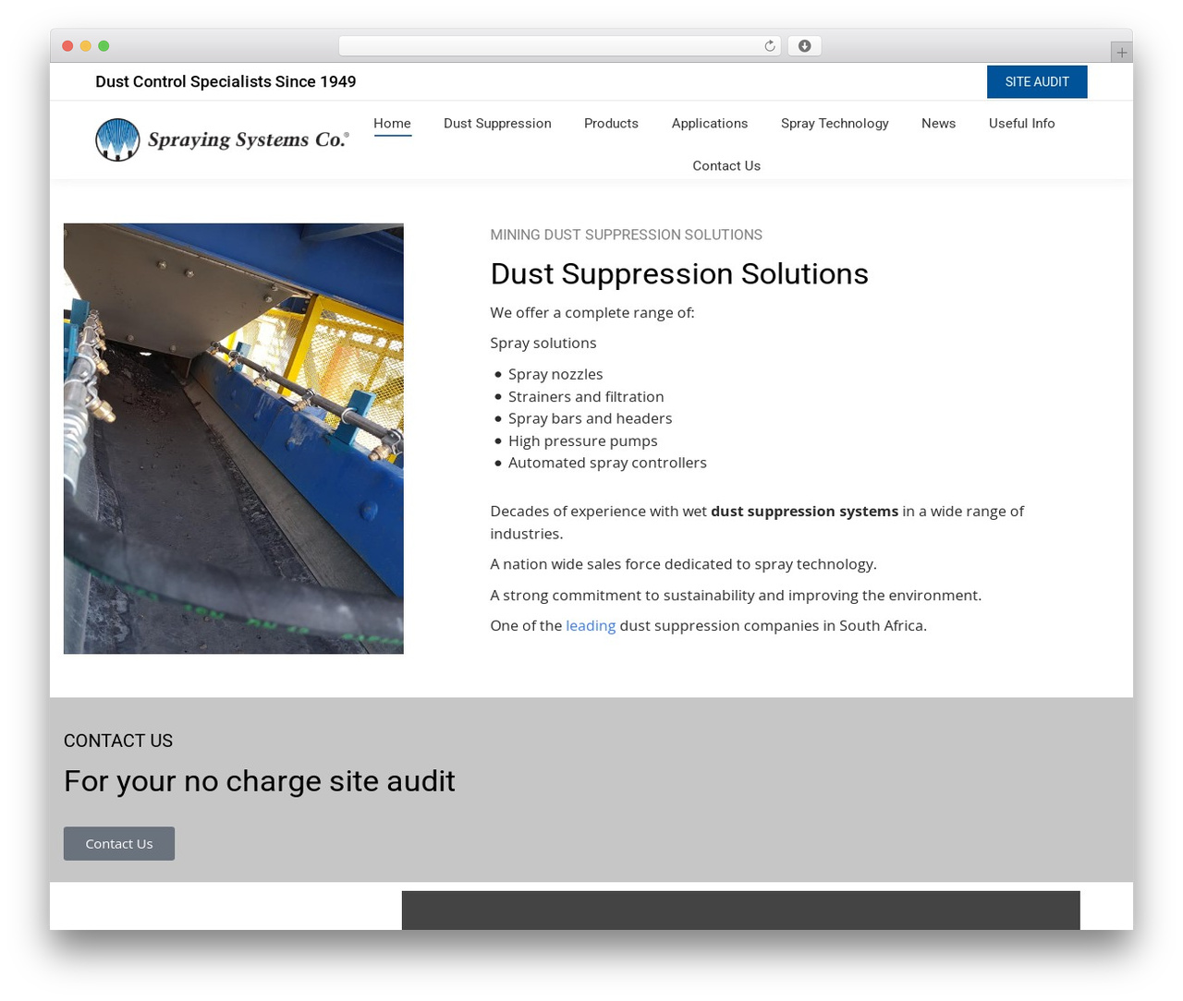
Task: Click the 'High pressure pumps' list item
Action: [x=583, y=440]
